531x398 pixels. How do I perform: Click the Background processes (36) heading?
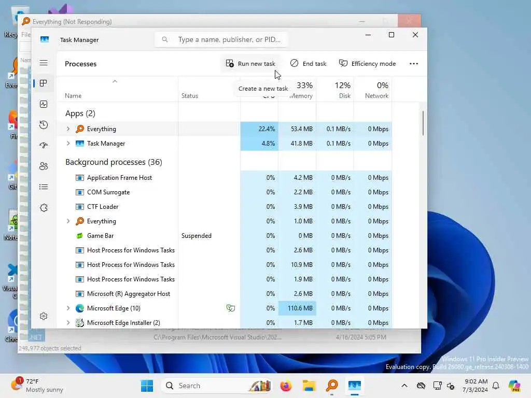tap(114, 162)
